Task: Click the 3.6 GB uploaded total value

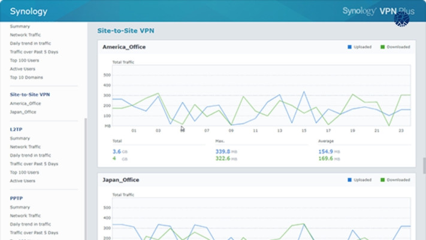Action: [120, 152]
